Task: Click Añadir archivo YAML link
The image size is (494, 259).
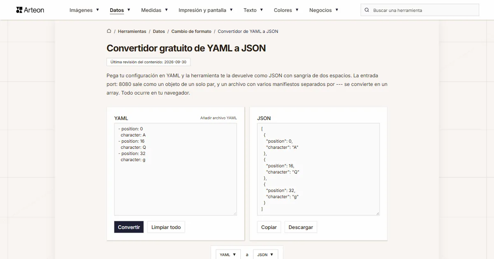Action: pyautogui.click(x=219, y=118)
